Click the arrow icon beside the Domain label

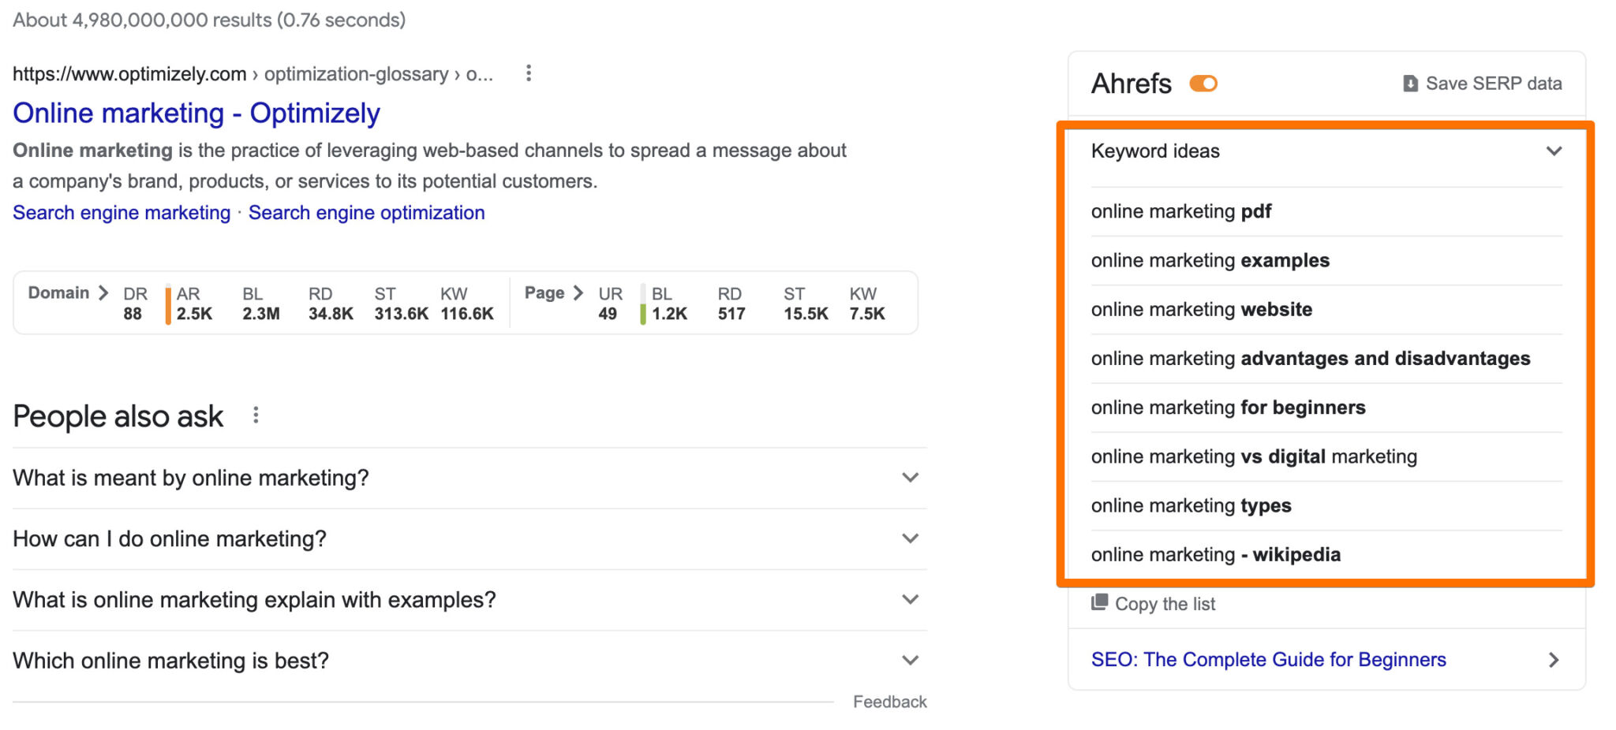(x=104, y=292)
